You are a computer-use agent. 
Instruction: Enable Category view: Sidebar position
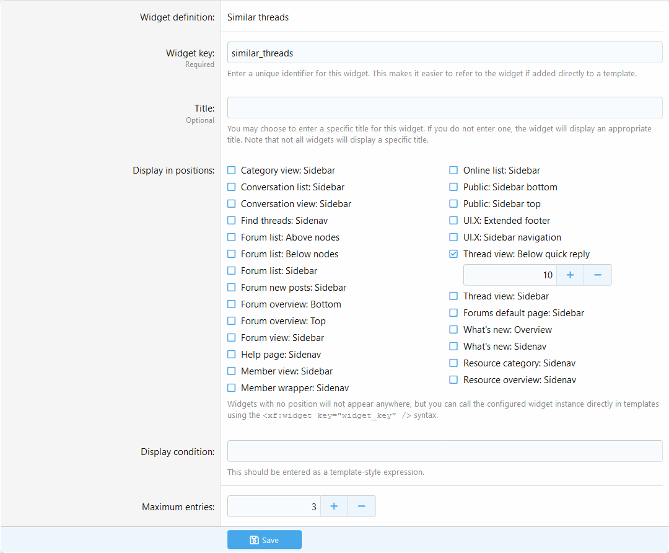pos(232,170)
